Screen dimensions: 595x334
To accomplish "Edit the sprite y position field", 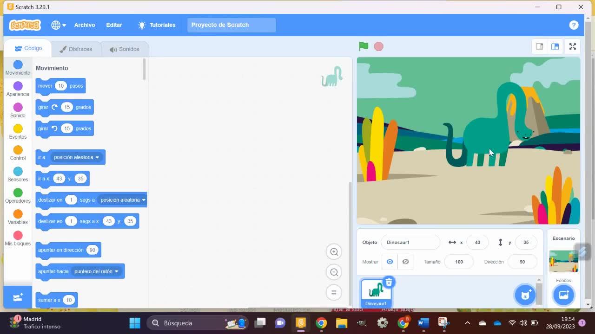I will tap(526, 242).
